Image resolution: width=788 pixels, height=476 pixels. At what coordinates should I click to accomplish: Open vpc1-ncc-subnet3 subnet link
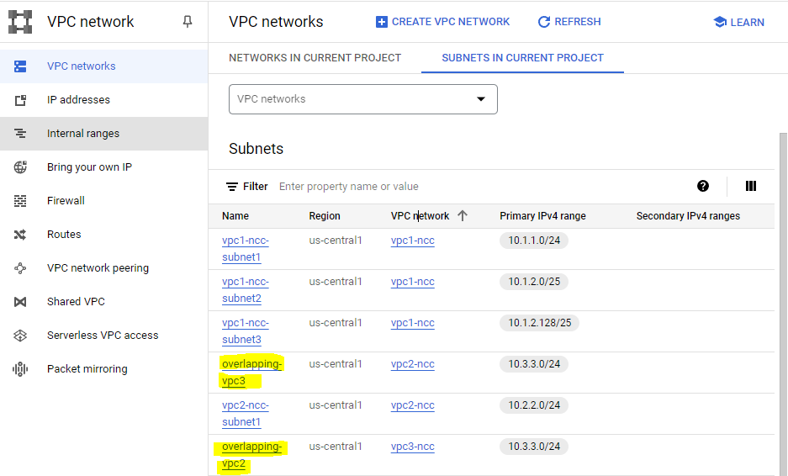246,331
